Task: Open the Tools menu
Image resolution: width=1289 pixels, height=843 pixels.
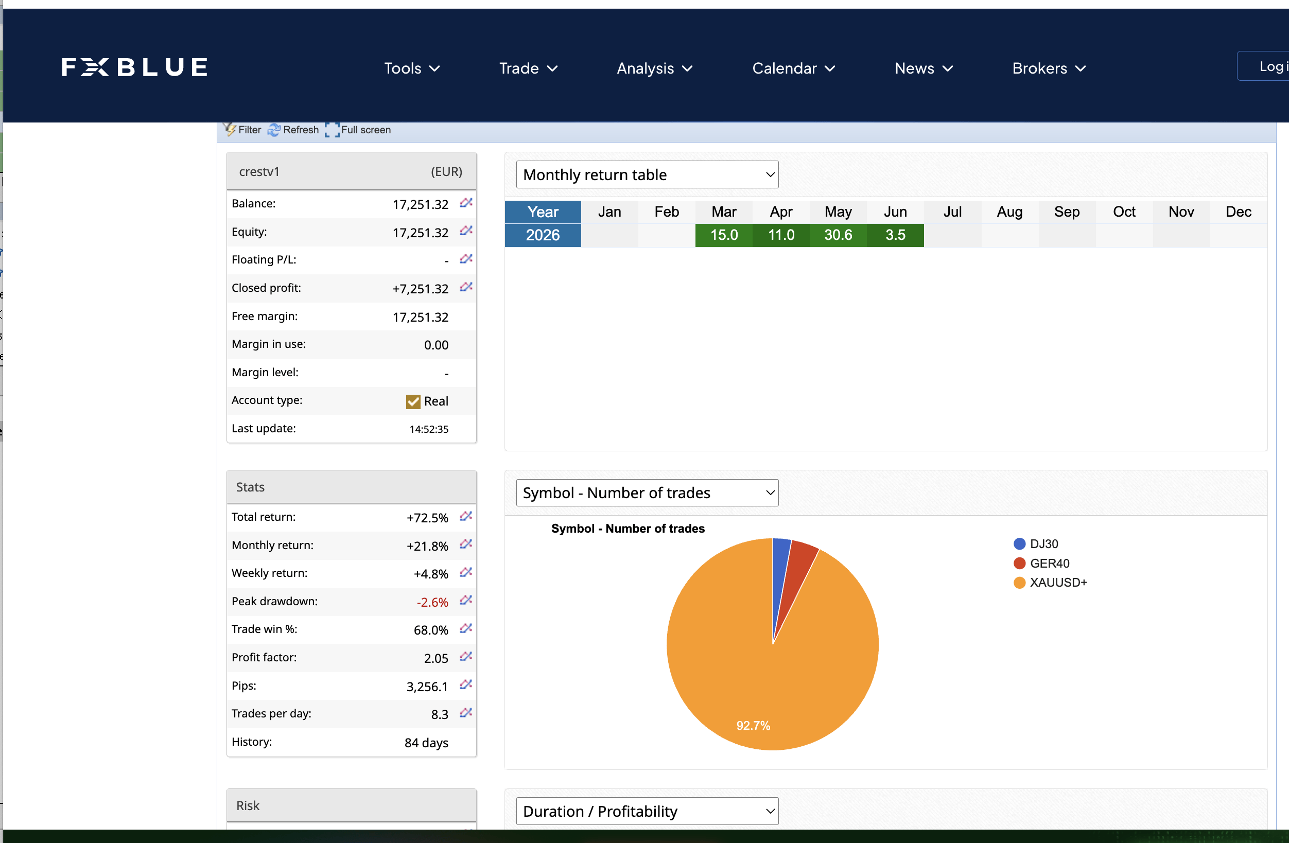Action: coord(412,68)
